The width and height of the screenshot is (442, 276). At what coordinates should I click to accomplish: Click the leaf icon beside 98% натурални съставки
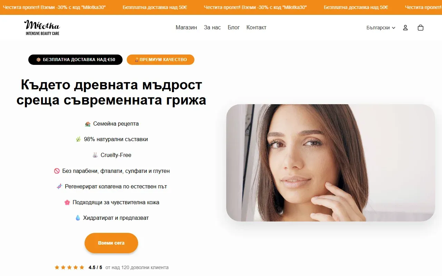78,139
